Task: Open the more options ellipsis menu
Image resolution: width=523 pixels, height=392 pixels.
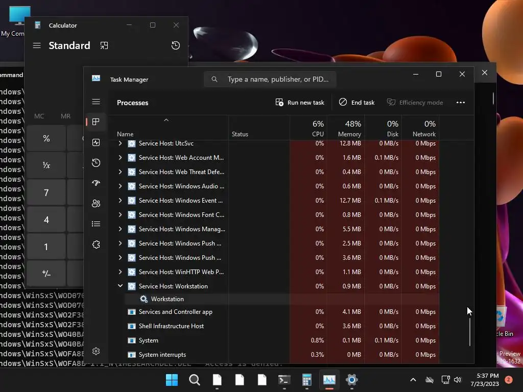Action: (461, 102)
